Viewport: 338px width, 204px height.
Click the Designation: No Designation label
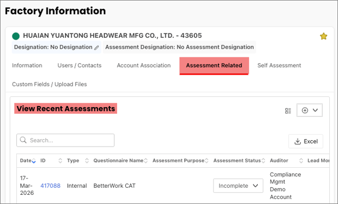click(x=53, y=47)
